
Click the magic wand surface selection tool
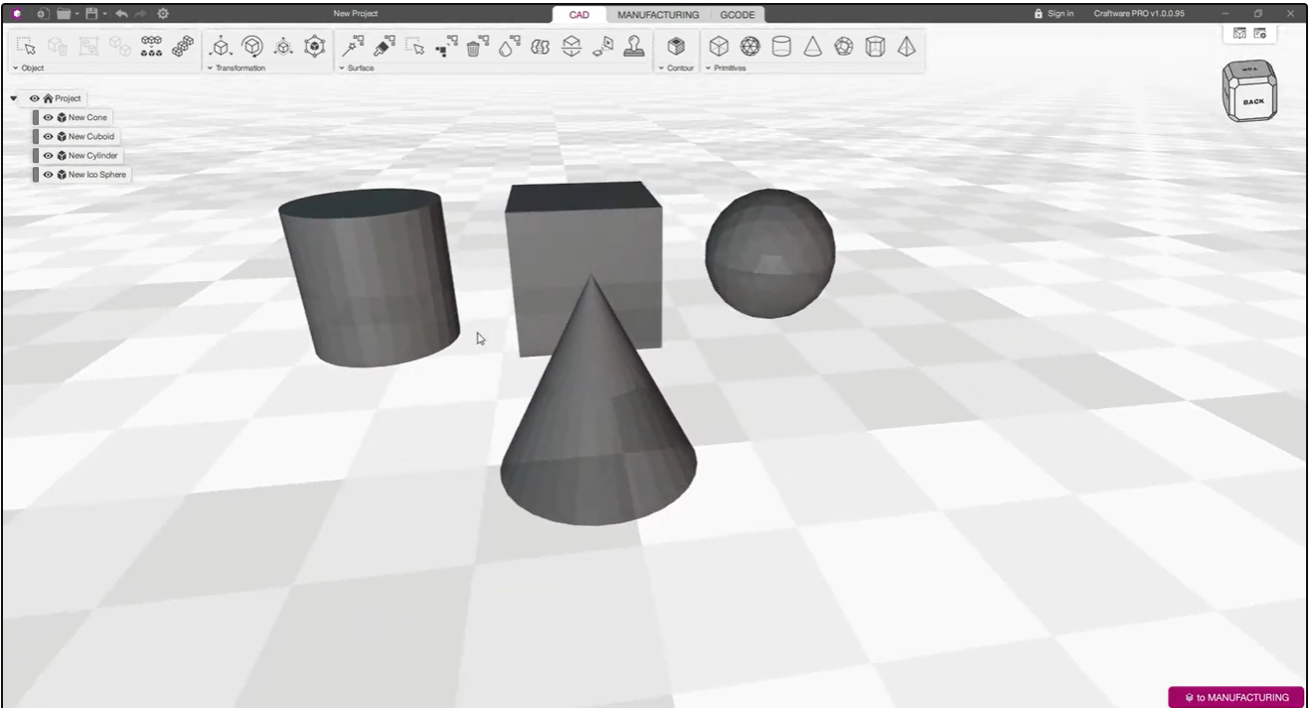click(x=352, y=47)
